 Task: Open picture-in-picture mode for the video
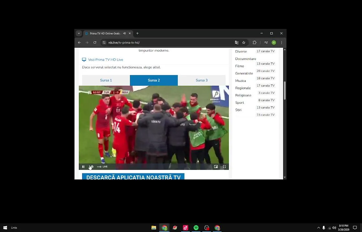[216, 167]
